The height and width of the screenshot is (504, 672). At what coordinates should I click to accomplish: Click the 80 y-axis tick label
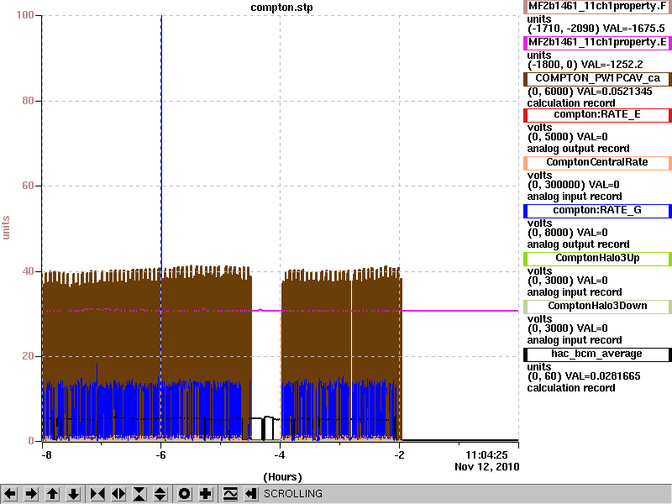(28, 101)
